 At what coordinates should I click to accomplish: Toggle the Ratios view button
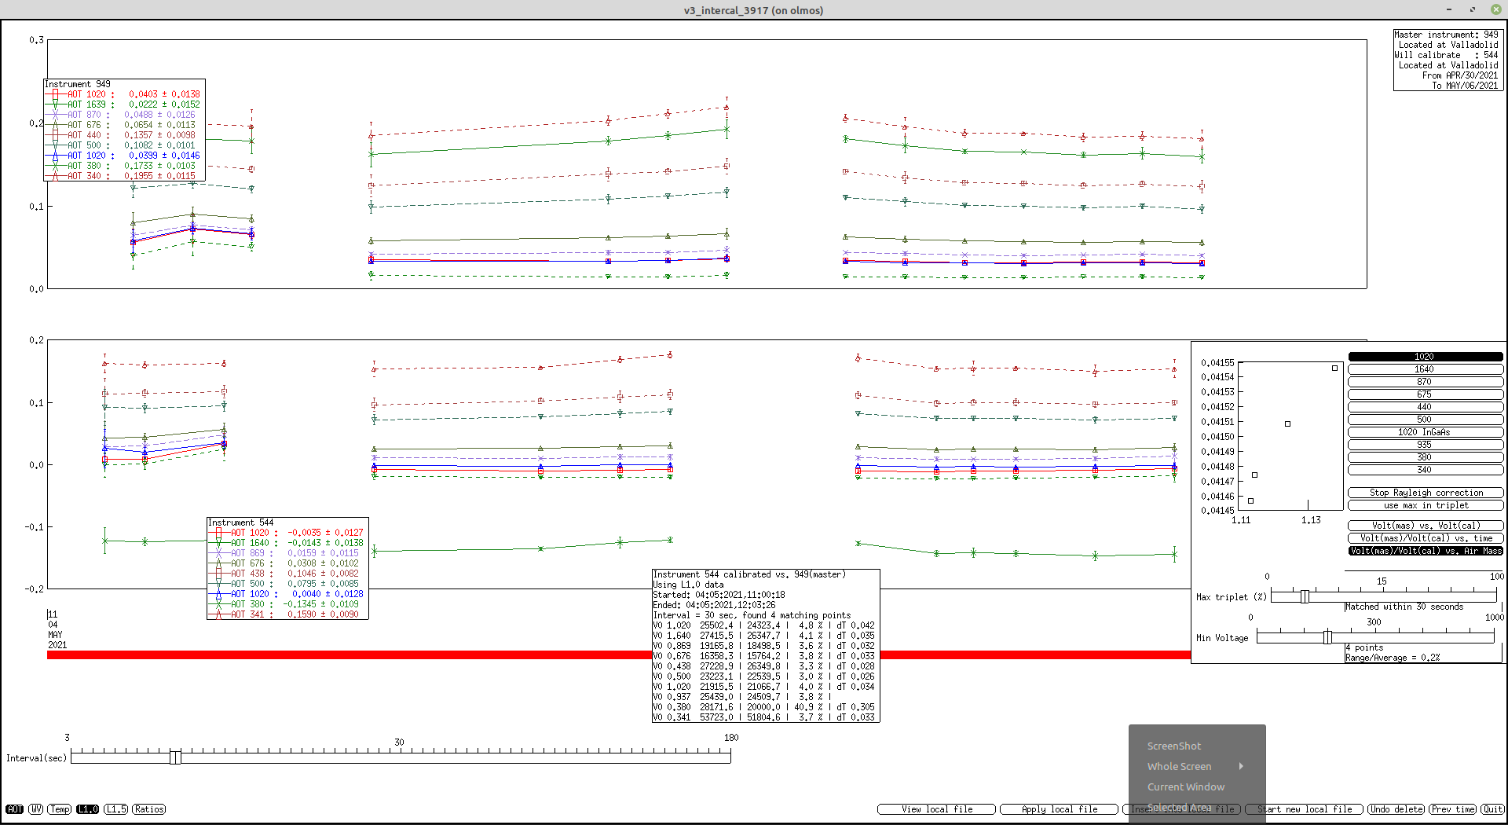click(x=148, y=809)
